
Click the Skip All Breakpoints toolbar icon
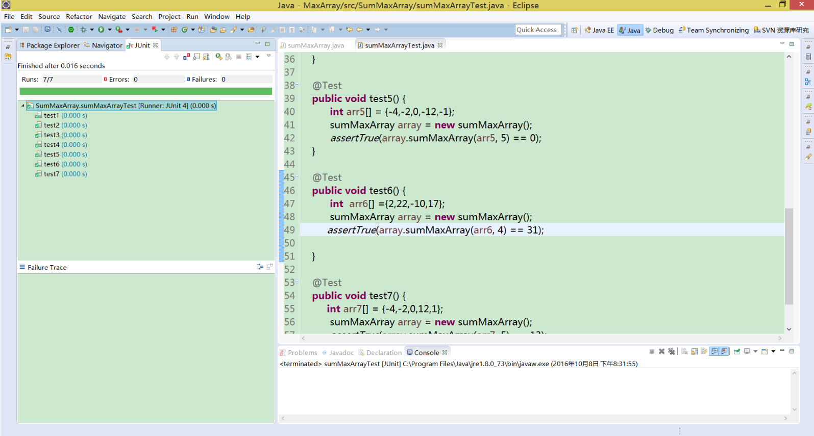click(x=59, y=30)
